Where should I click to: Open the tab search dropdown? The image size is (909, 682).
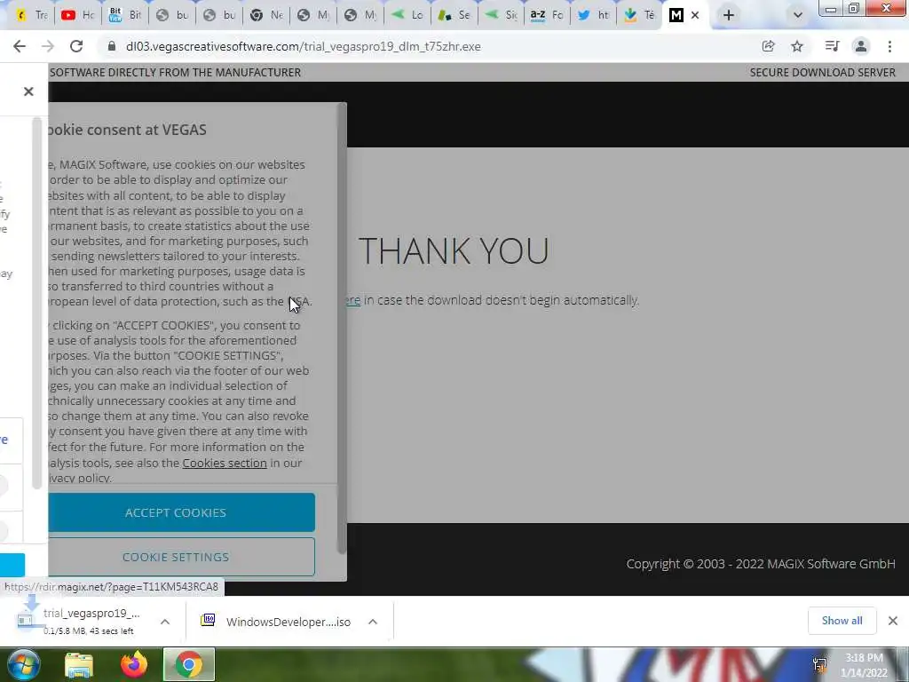tap(798, 16)
